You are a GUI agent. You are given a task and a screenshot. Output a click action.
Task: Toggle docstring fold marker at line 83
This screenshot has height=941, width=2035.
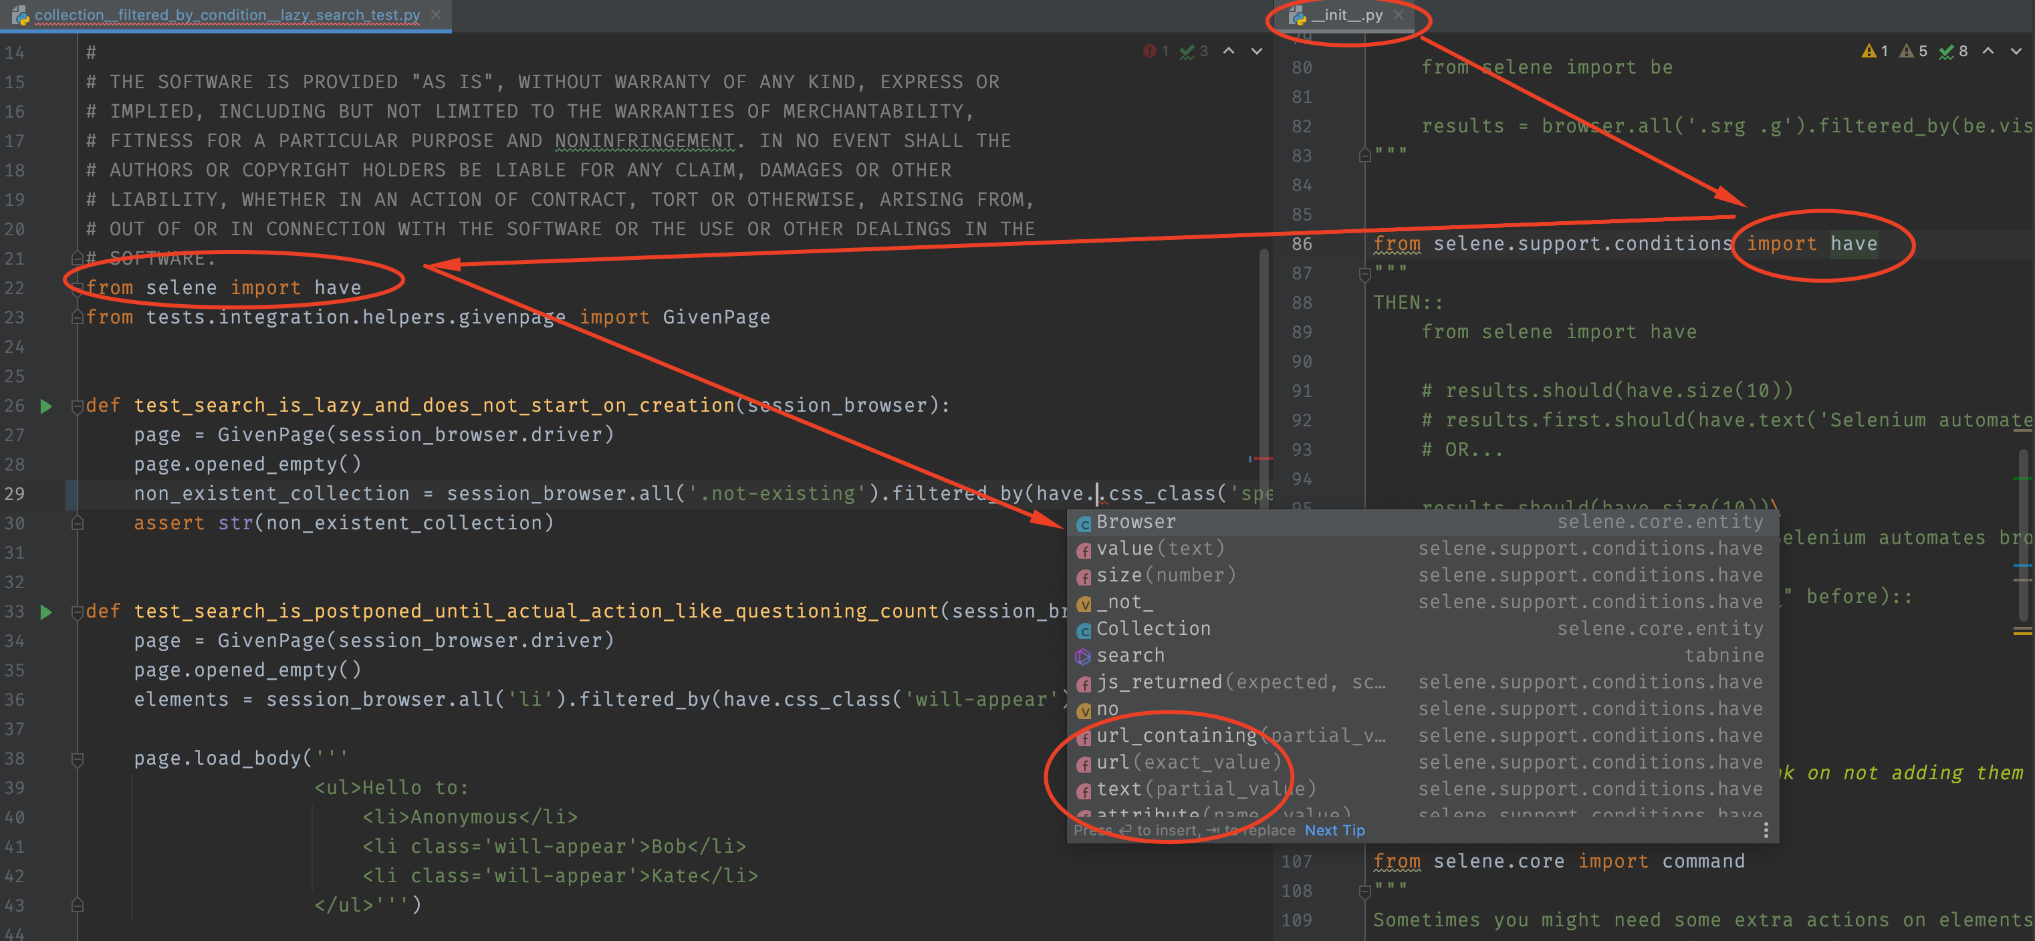pos(1364,156)
